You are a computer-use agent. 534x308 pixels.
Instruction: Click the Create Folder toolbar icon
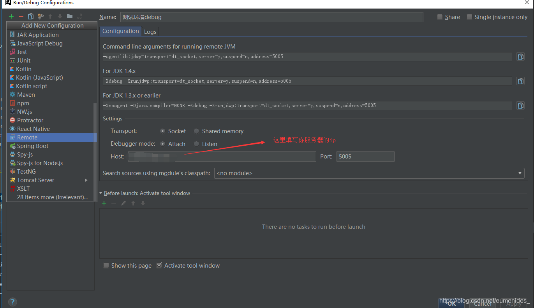click(x=70, y=16)
